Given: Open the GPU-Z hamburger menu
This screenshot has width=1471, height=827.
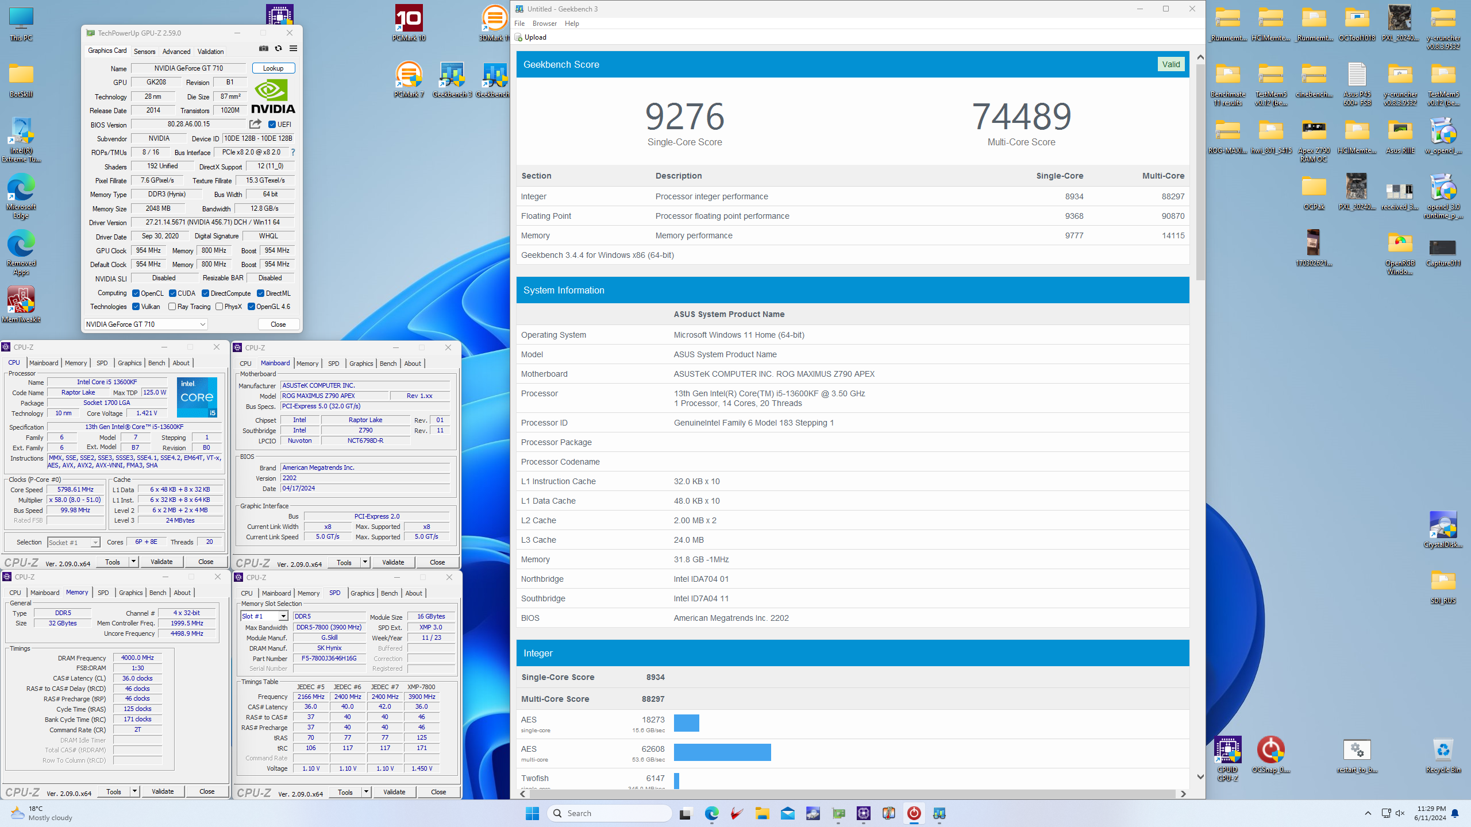Looking at the screenshot, I should 293,49.
